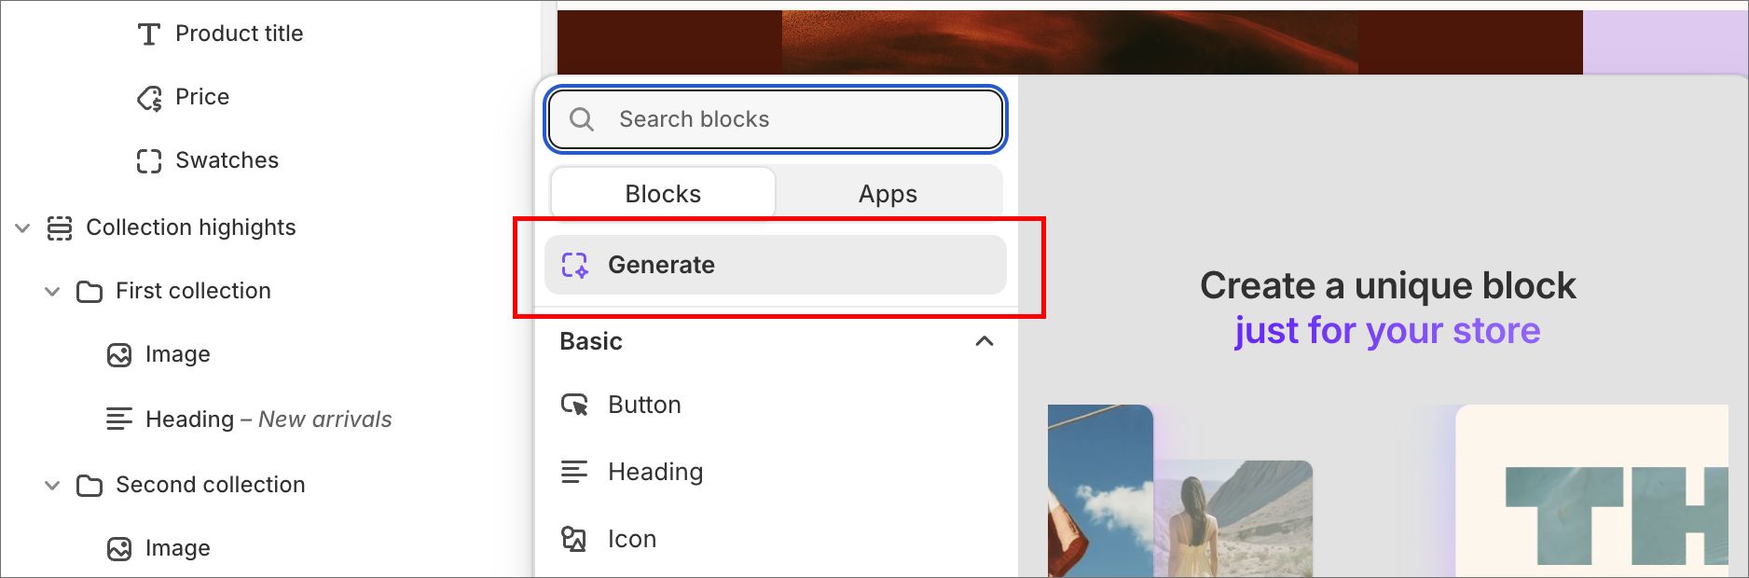Image resolution: width=1749 pixels, height=578 pixels.
Task: Click the Generate button
Action: pos(776,265)
